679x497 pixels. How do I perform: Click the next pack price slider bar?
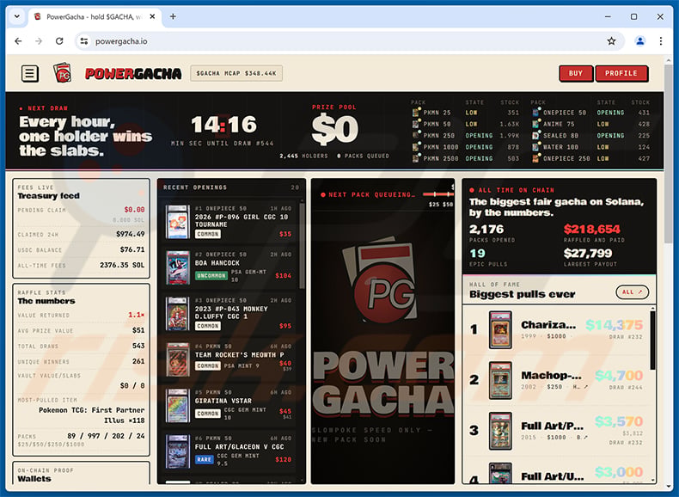(438, 194)
